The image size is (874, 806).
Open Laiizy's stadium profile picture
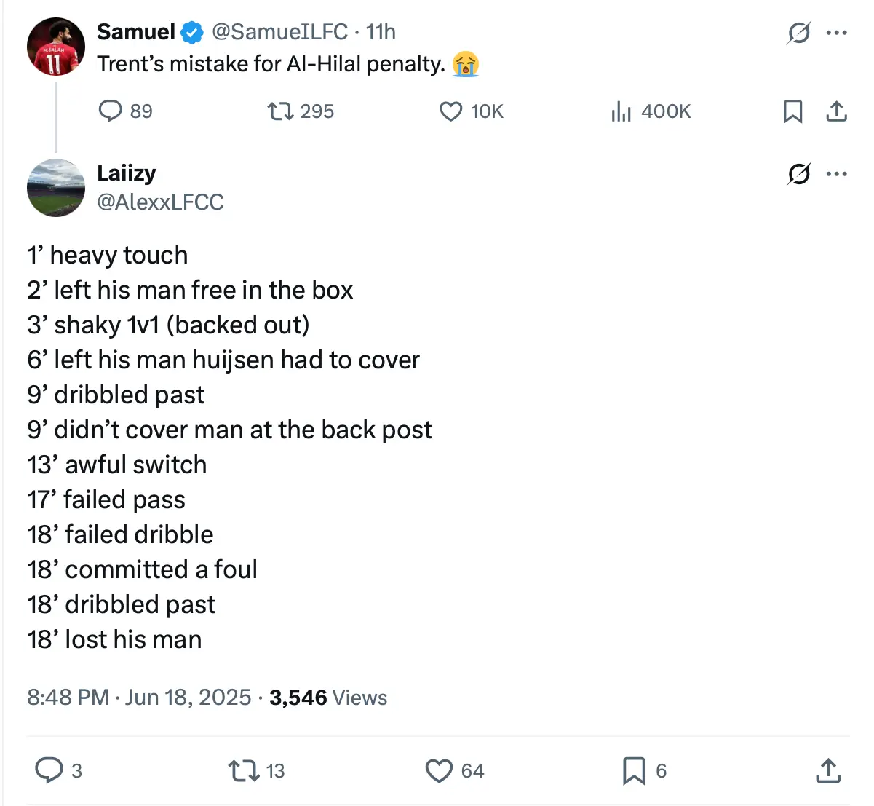tap(56, 188)
